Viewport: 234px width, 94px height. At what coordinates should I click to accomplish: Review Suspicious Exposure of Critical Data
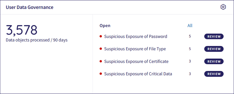(214, 74)
